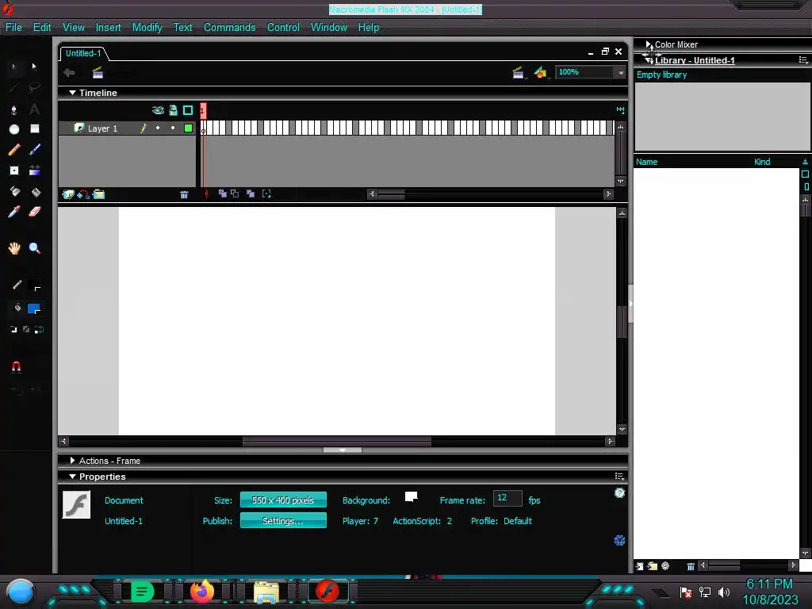Select the Pencil tool
This screenshot has height=609, width=812.
coord(14,150)
